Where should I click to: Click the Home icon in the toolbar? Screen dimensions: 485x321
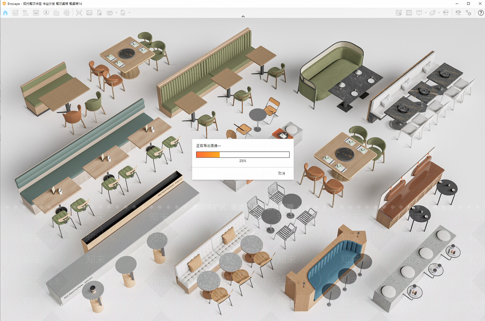5,13
